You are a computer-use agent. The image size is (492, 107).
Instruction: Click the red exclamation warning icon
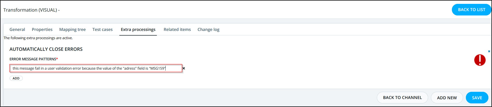pos(480,60)
